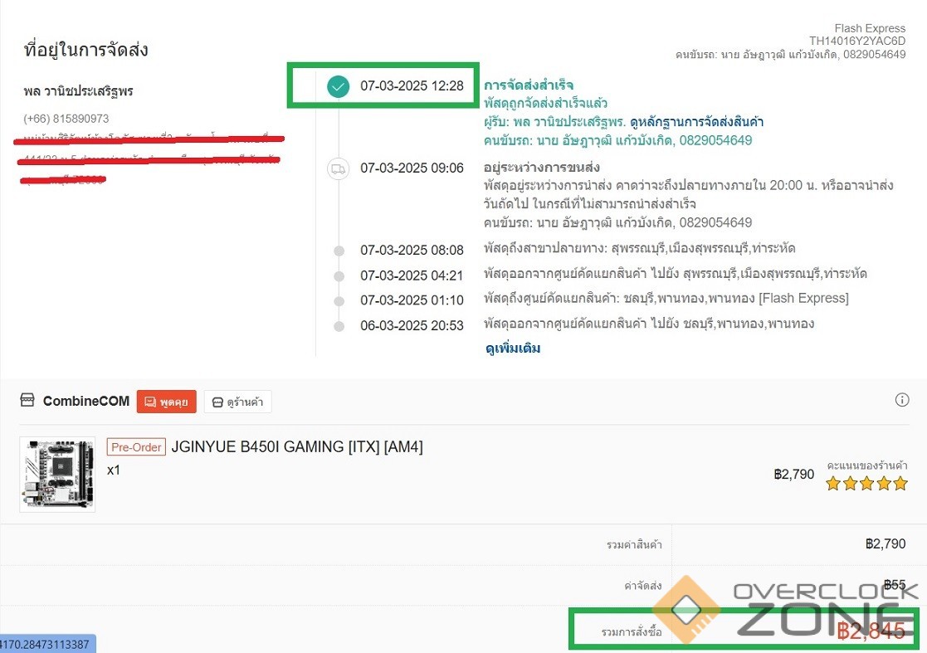Click the 07-03-2025 08:08 tracking entry dot
The height and width of the screenshot is (653, 927).
(x=339, y=251)
